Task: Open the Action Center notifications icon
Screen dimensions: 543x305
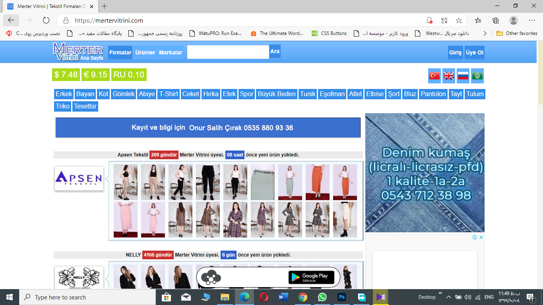Action: point(530,297)
